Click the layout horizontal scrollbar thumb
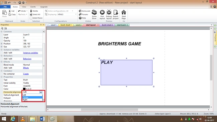217x122 pixels. click(x=110, y=110)
